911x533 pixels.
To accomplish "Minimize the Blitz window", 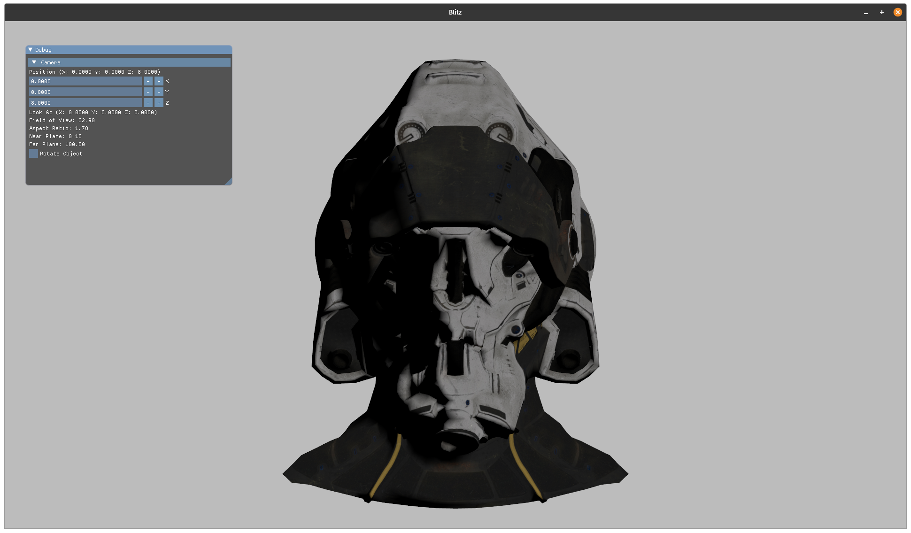I will [865, 13].
